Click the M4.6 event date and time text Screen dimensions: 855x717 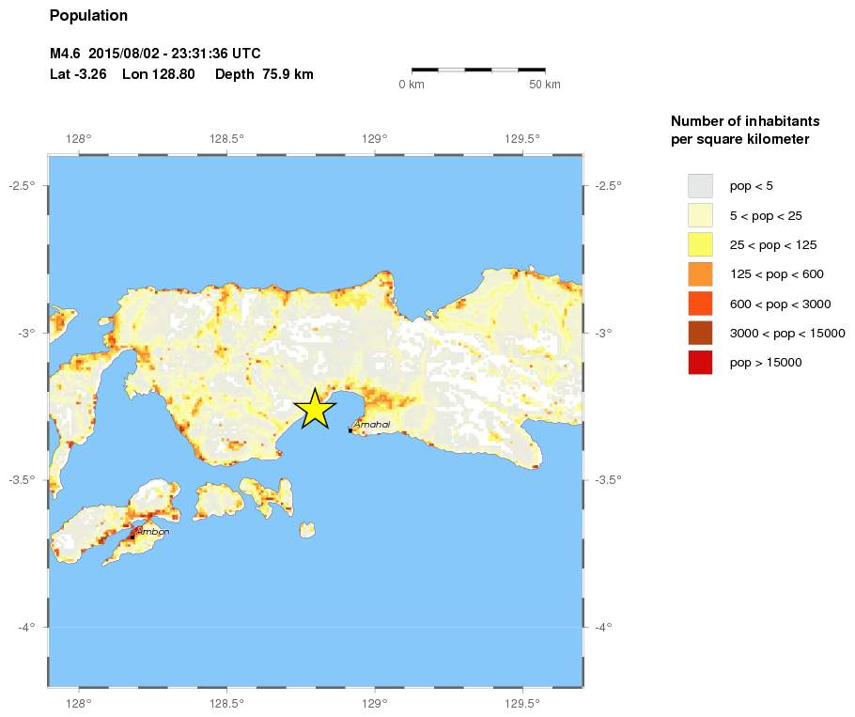pos(155,54)
